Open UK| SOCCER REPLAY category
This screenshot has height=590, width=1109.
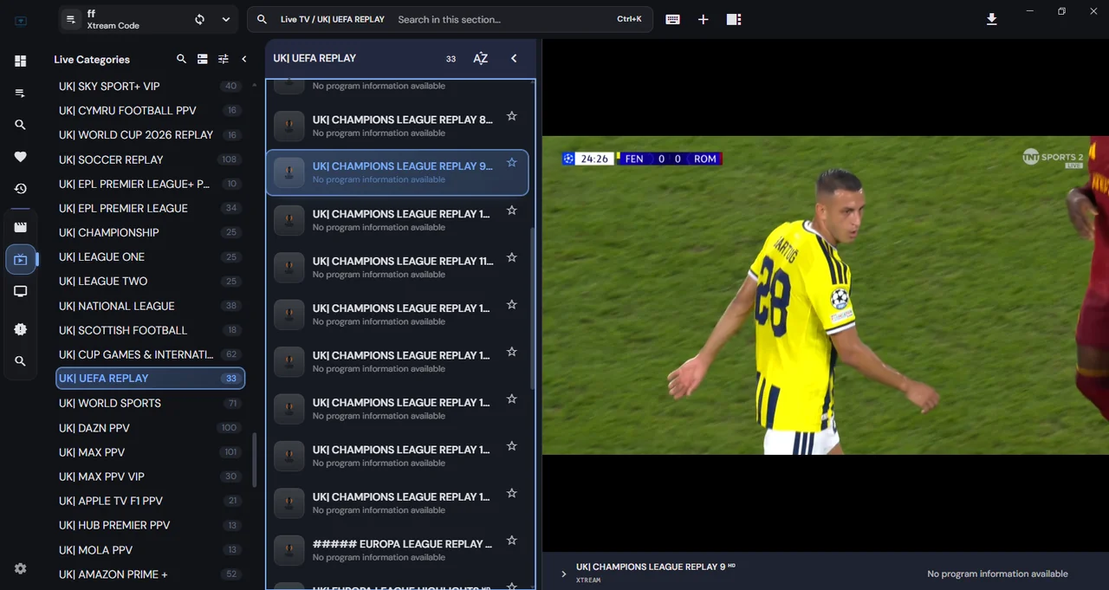(150, 159)
